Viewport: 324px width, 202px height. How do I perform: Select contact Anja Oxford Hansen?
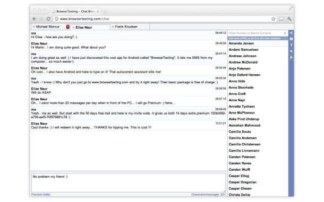(258, 75)
